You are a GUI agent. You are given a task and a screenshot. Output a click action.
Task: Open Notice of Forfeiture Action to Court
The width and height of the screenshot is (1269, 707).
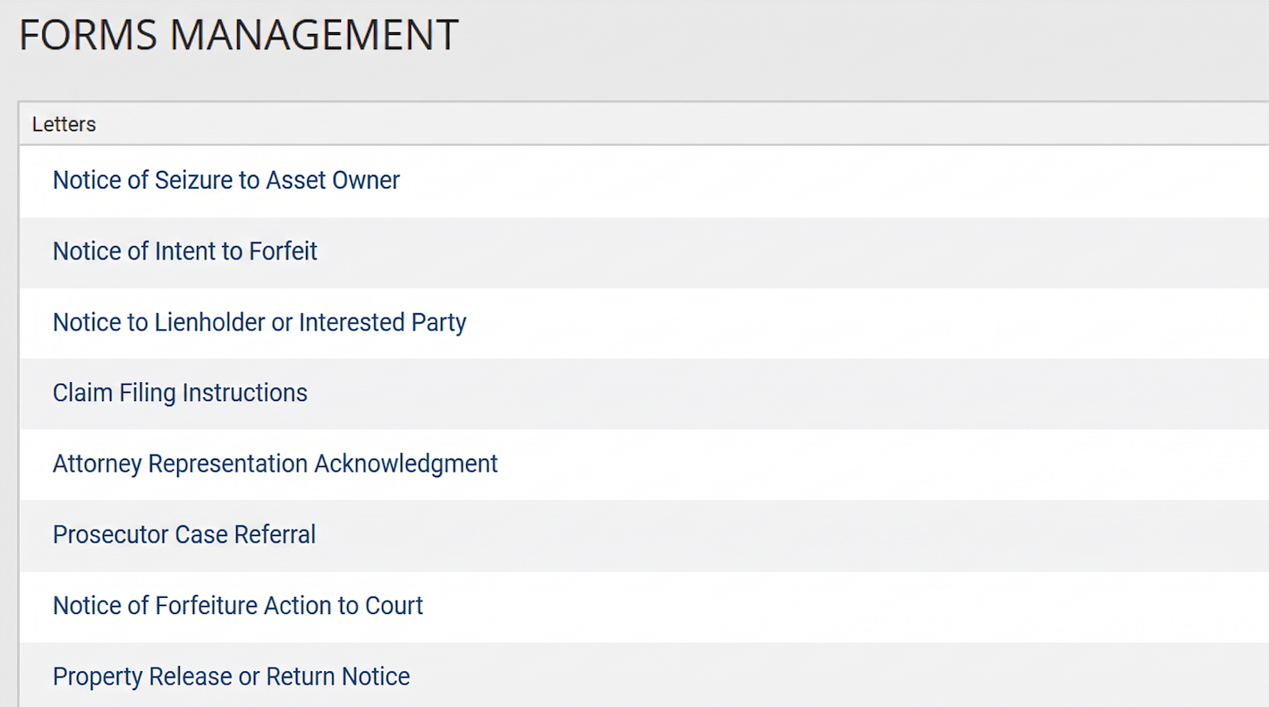tap(237, 605)
